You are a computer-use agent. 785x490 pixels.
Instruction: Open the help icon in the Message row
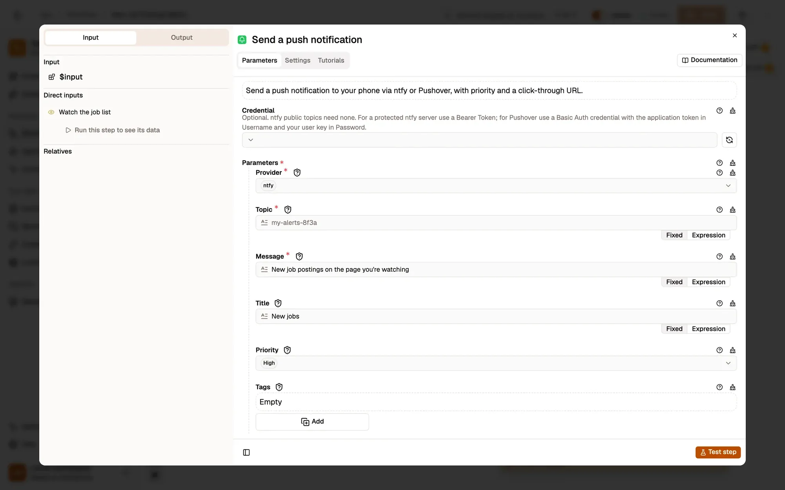point(719,256)
